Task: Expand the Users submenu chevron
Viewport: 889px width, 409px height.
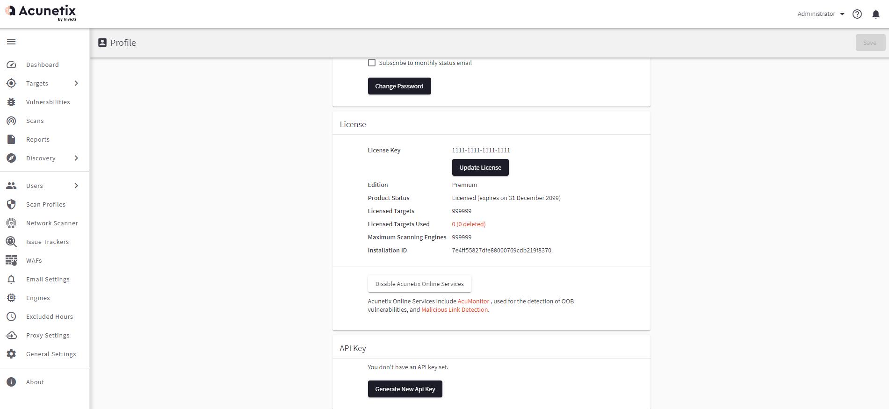Action: tap(76, 186)
